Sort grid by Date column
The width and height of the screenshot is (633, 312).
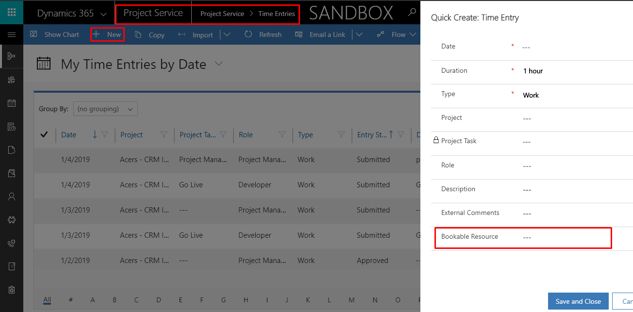pyautogui.click(x=68, y=135)
